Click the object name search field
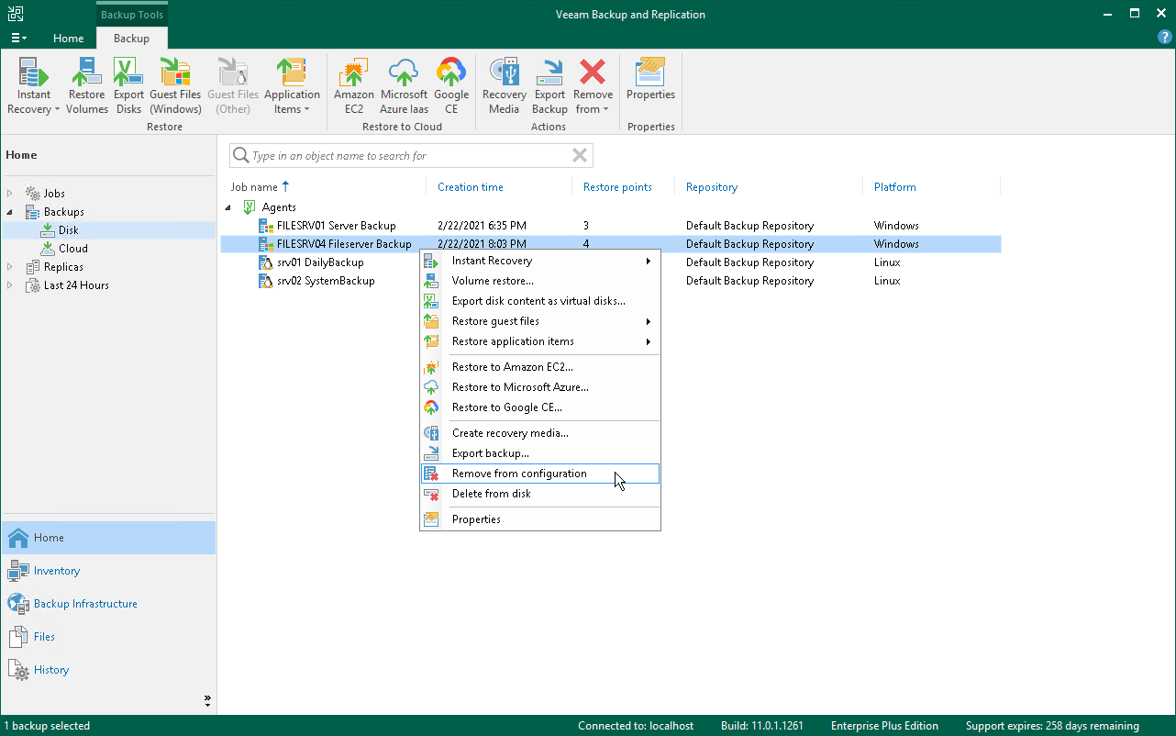The width and height of the screenshot is (1176, 736). [404, 156]
